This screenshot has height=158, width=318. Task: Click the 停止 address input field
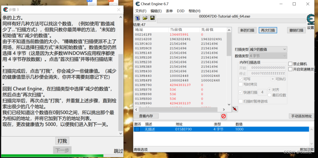[266, 73]
